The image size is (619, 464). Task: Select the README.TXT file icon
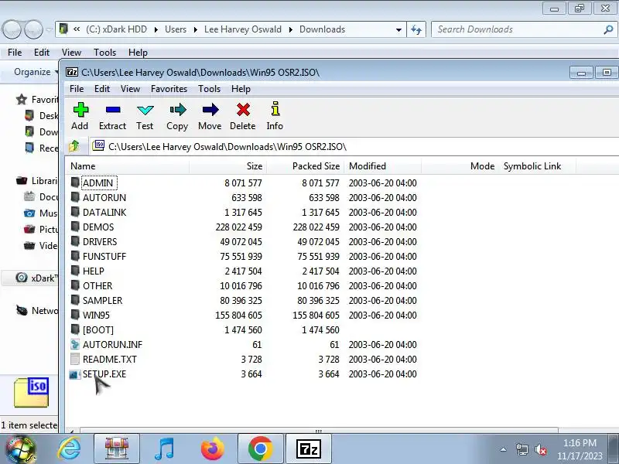coord(75,359)
